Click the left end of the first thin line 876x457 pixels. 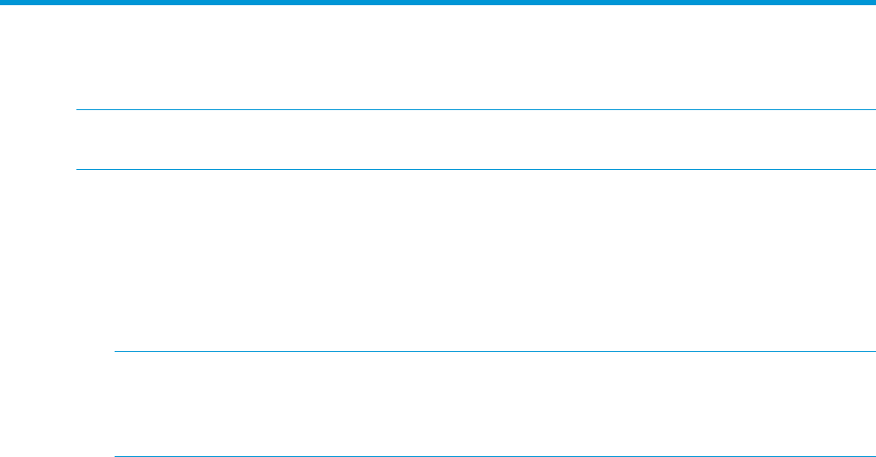pyautogui.click(x=79, y=110)
